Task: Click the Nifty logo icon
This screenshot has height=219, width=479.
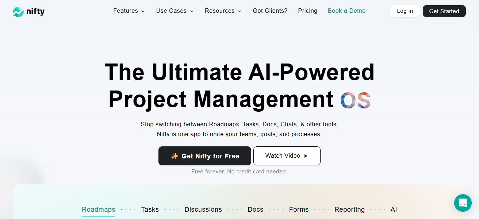Action: tap(18, 12)
